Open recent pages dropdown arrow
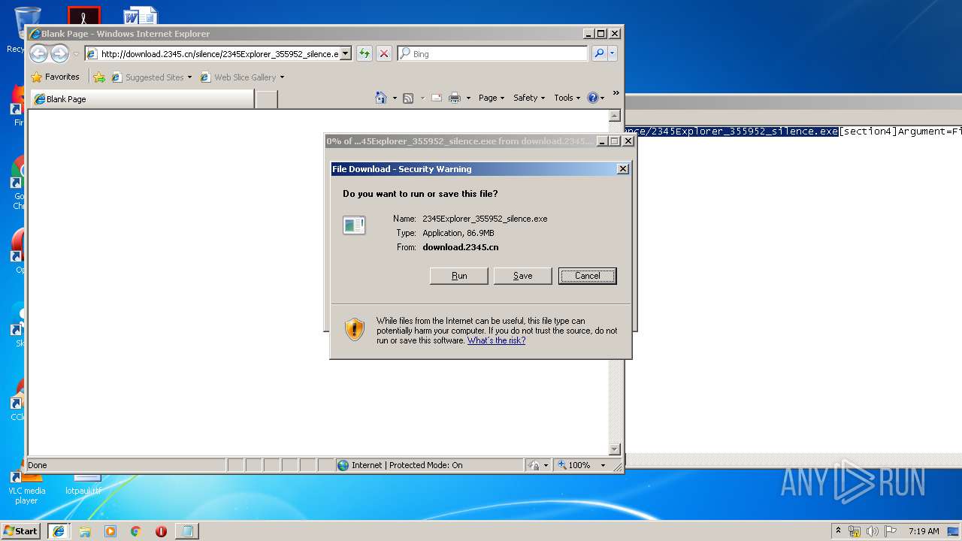 [76, 54]
